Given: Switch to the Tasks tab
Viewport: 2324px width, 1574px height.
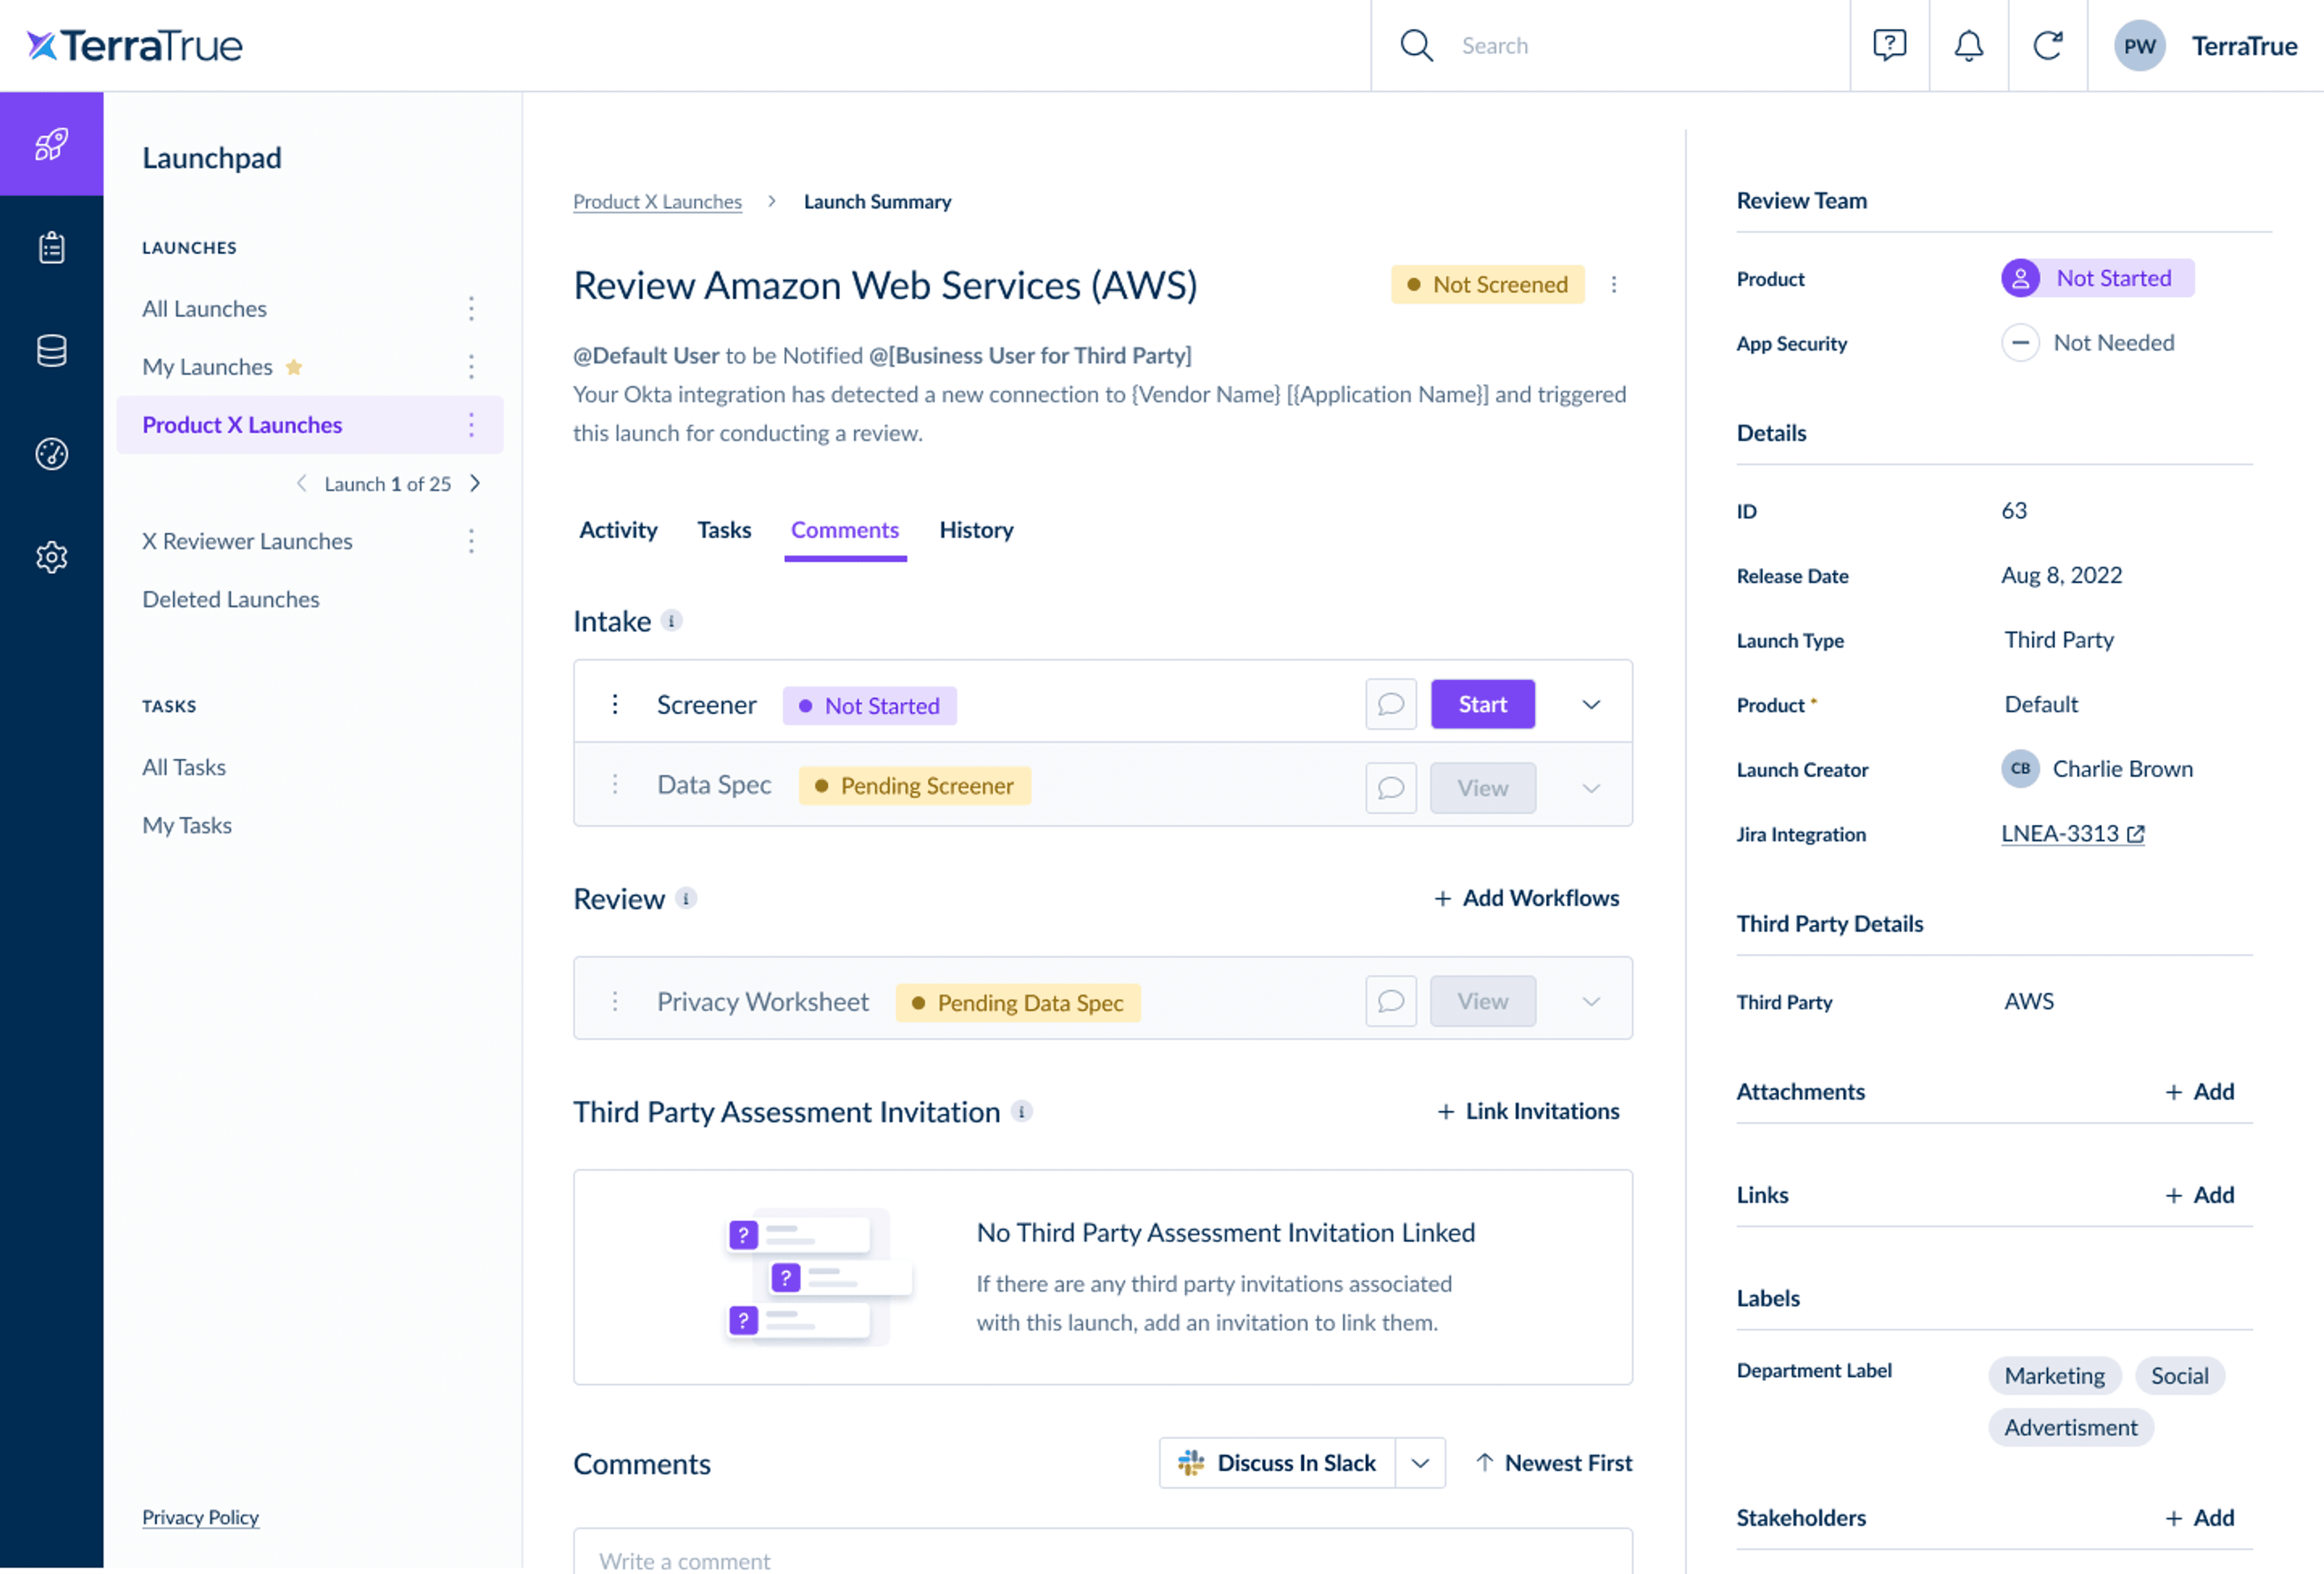Looking at the screenshot, I should [724, 530].
